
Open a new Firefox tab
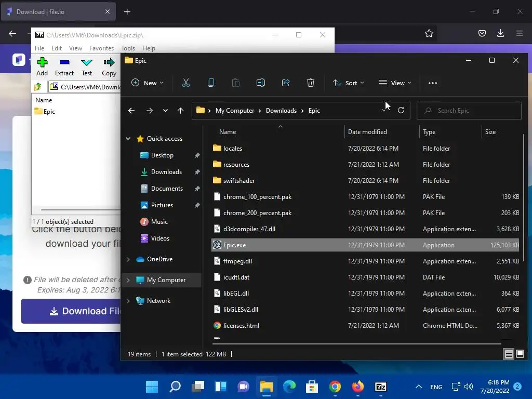tap(127, 12)
